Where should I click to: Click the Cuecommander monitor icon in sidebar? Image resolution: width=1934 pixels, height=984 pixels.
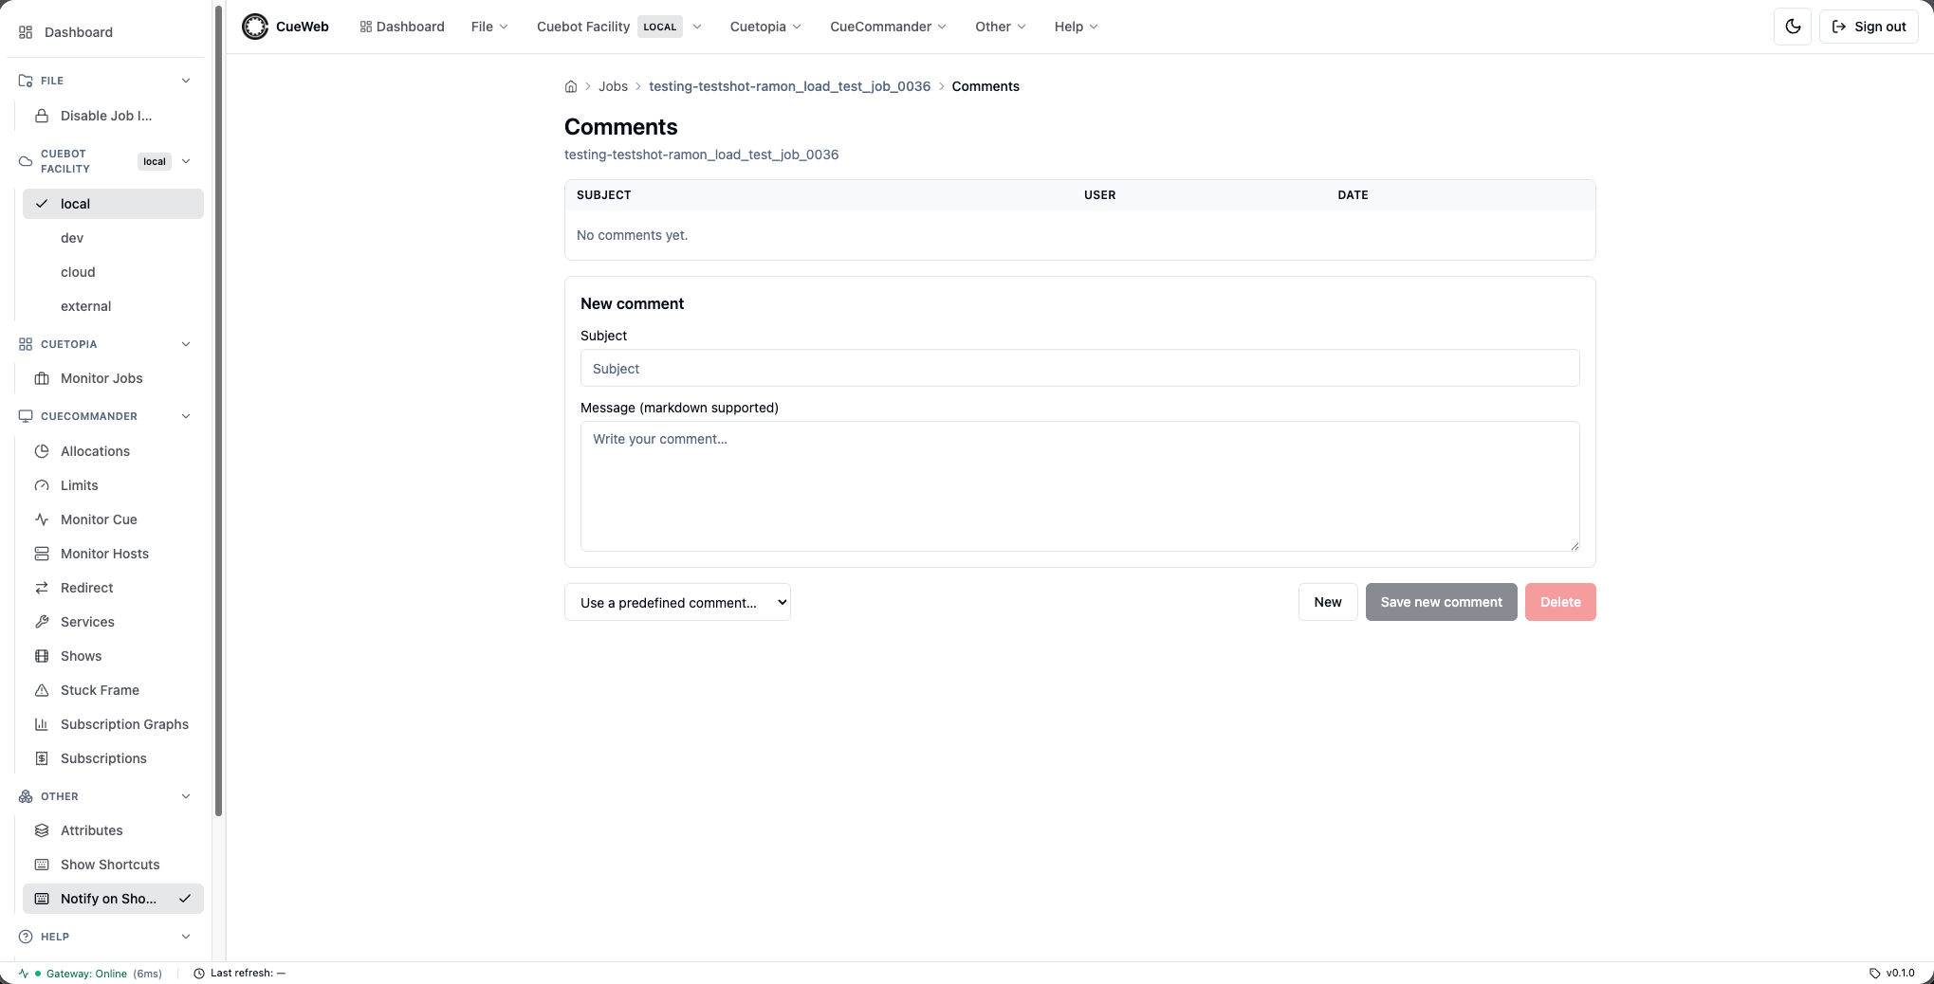tap(26, 416)
